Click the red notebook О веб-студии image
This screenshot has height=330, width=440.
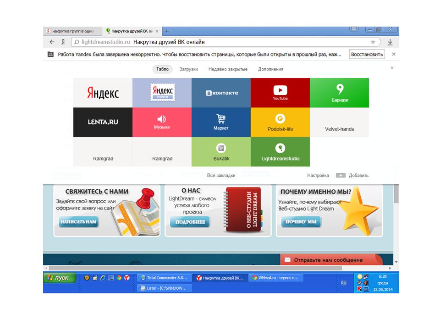point(243,210)
